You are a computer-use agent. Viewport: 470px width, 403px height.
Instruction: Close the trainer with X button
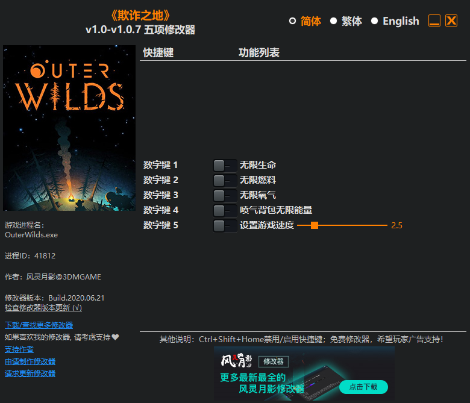coord(451,20)
